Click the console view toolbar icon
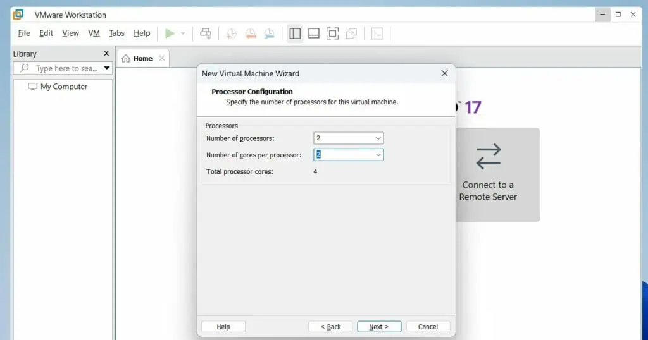Image resolution: width=648 pixels, height=340 pixels. [377, 33]
